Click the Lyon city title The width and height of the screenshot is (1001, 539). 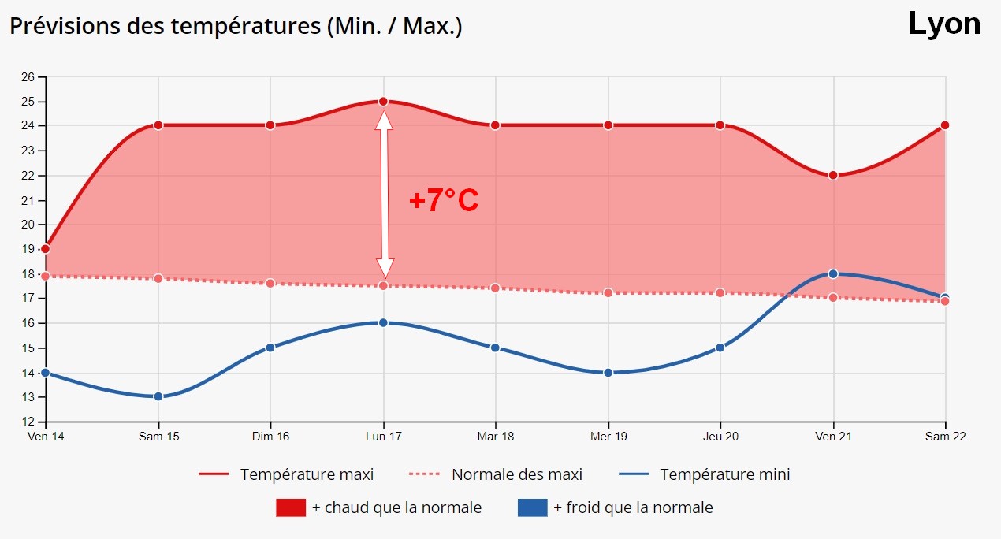944,24
